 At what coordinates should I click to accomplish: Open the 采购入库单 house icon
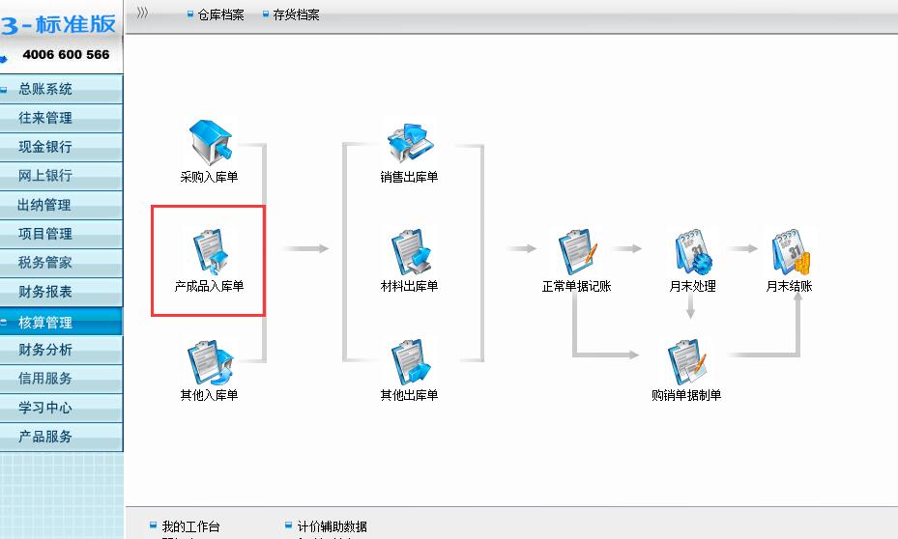pyautogui.click(x=210, y=142)
